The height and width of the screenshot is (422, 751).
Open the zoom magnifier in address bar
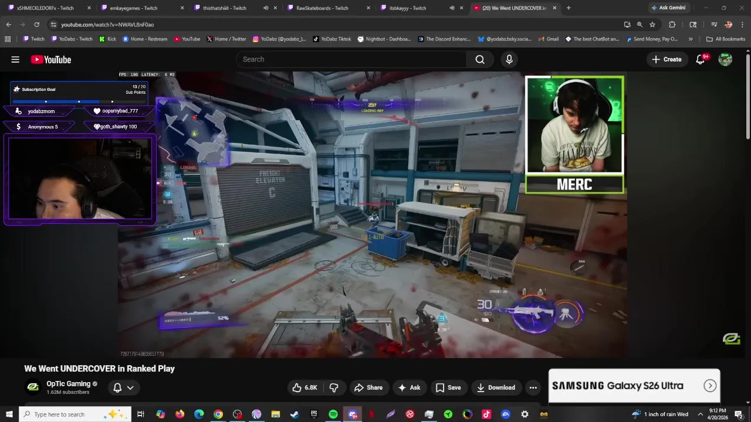point(640,25)
